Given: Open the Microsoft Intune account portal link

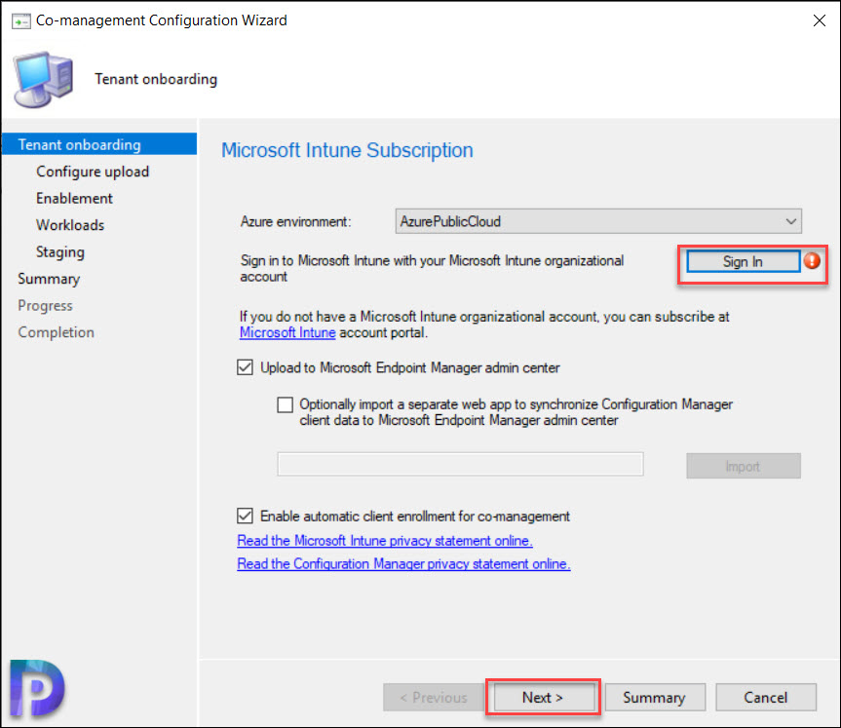Looking at the screenshot, I should tap(287, 332).
